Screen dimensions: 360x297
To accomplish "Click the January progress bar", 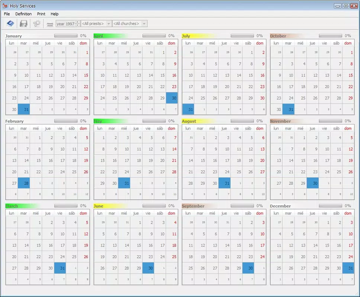I will [x=66, y=36].
